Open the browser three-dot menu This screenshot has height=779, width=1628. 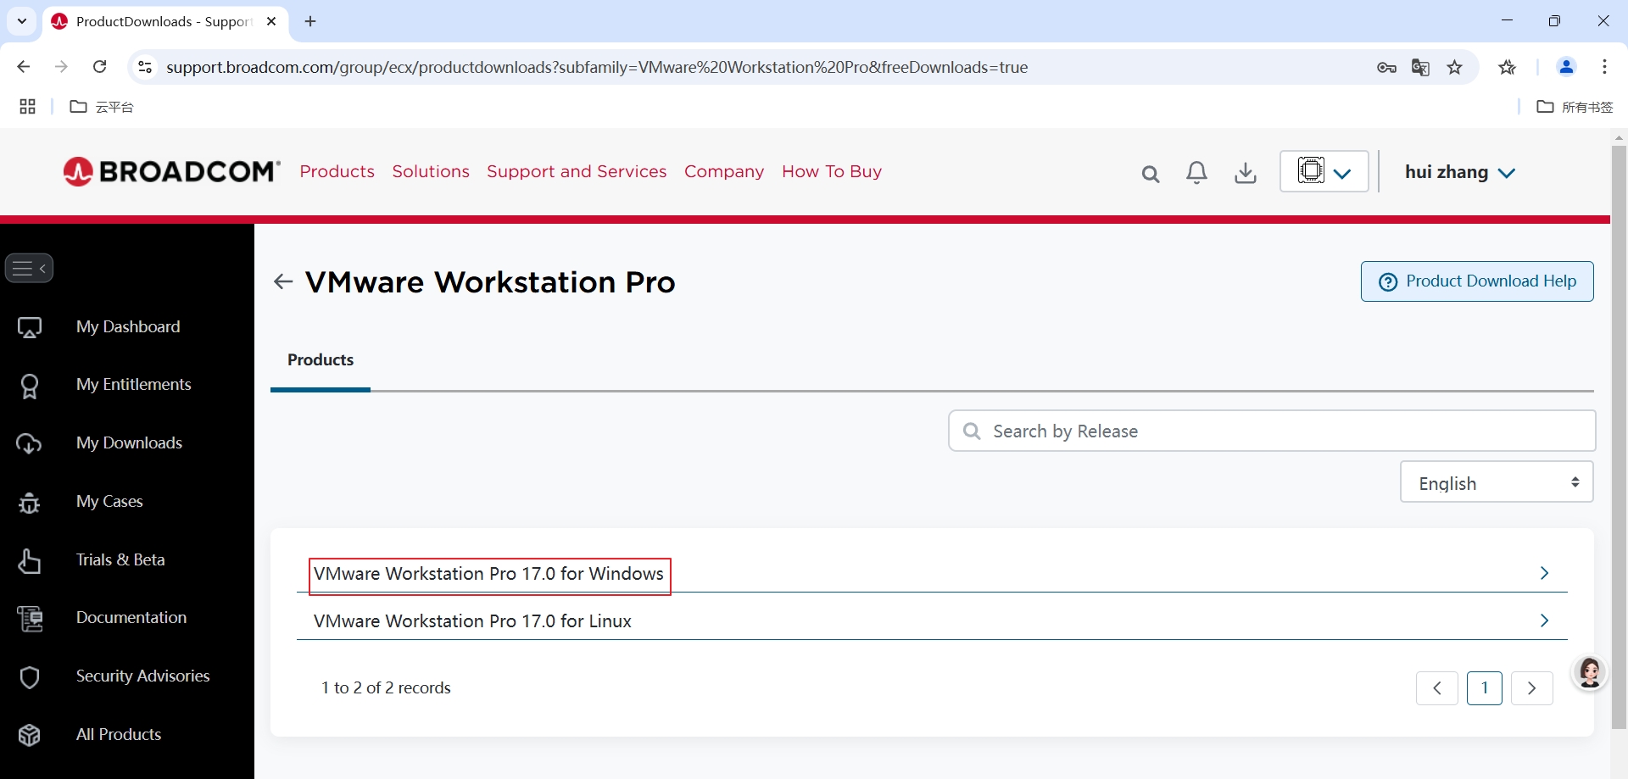pos(1604,67)
